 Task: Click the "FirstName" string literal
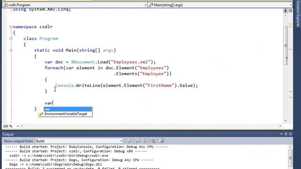click(x=159, y=85)
